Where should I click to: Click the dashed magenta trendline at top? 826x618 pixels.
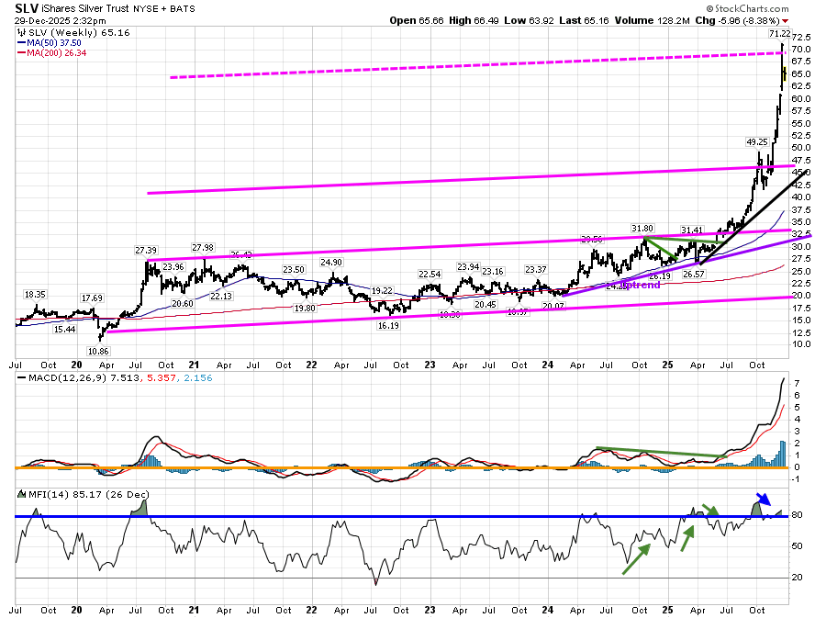tap(459, 67)
